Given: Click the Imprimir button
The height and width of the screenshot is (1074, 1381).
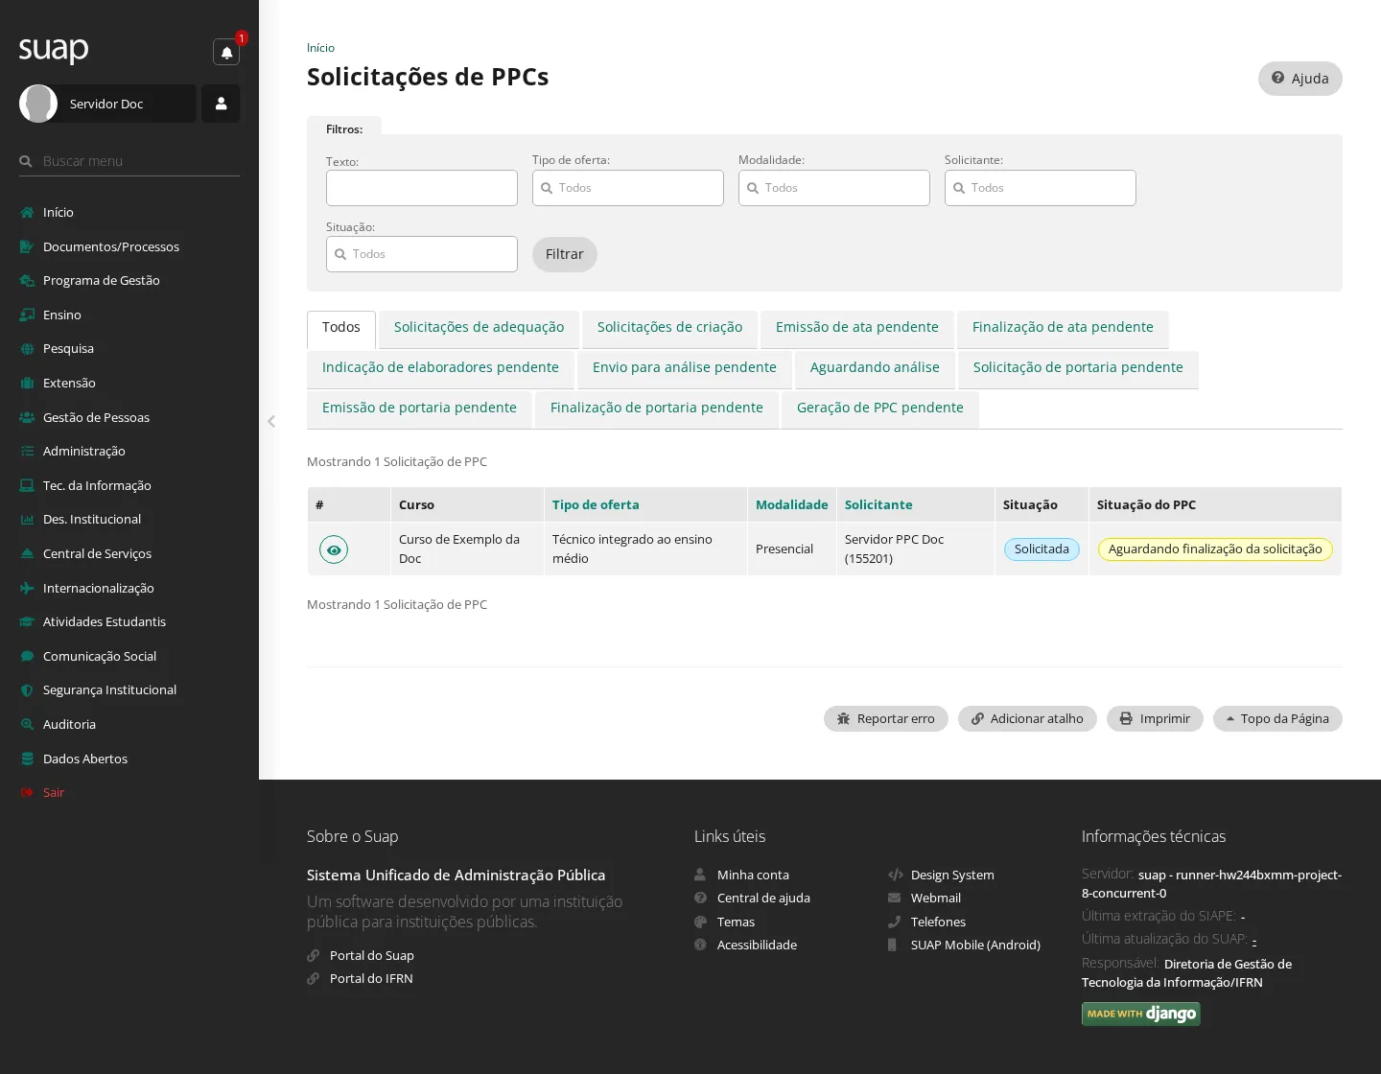Looking at the screenshot, I should pos(1155,719).
